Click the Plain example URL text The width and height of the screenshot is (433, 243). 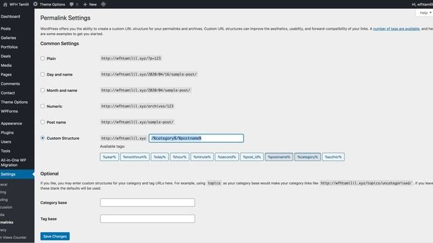131,59
